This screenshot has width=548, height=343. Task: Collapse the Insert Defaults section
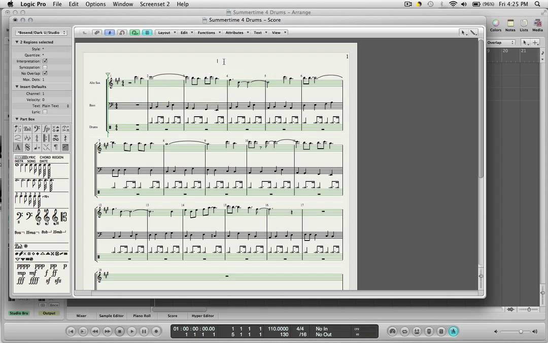[x=17, y=86]
